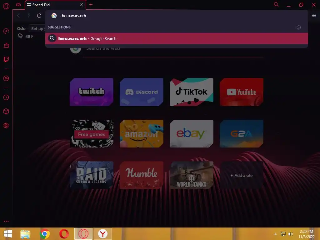Open network tray icon
This screenshot has width=320, height=240.
pos(283,234)
